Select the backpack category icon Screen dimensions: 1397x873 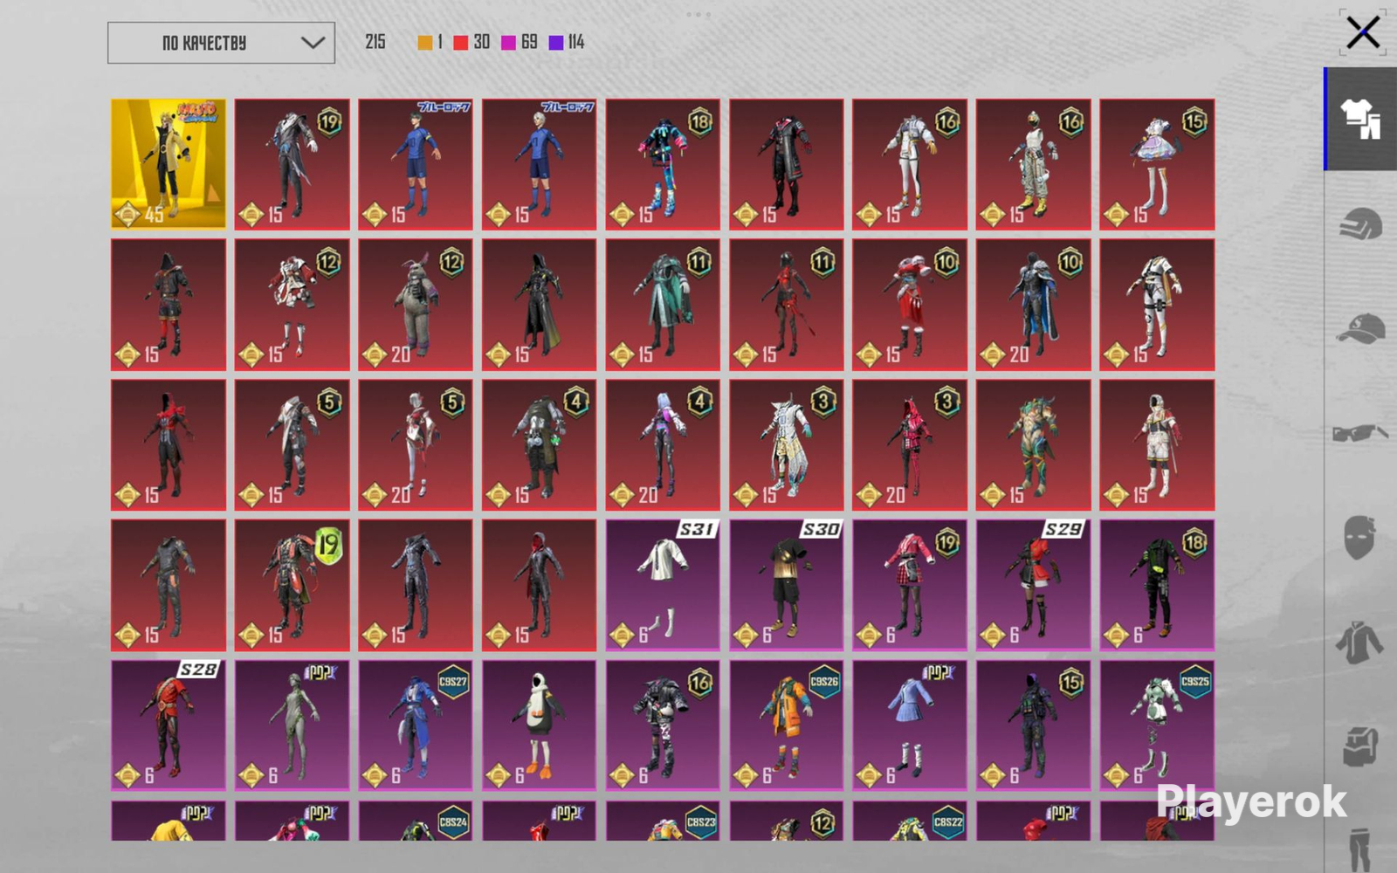[1360, 746]
